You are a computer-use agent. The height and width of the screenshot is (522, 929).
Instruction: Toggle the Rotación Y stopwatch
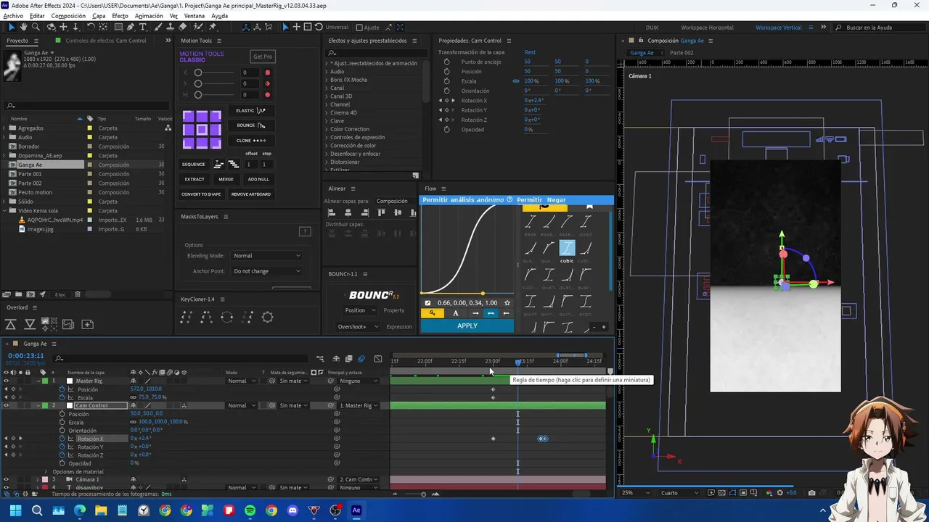click(x=62, y=447)
